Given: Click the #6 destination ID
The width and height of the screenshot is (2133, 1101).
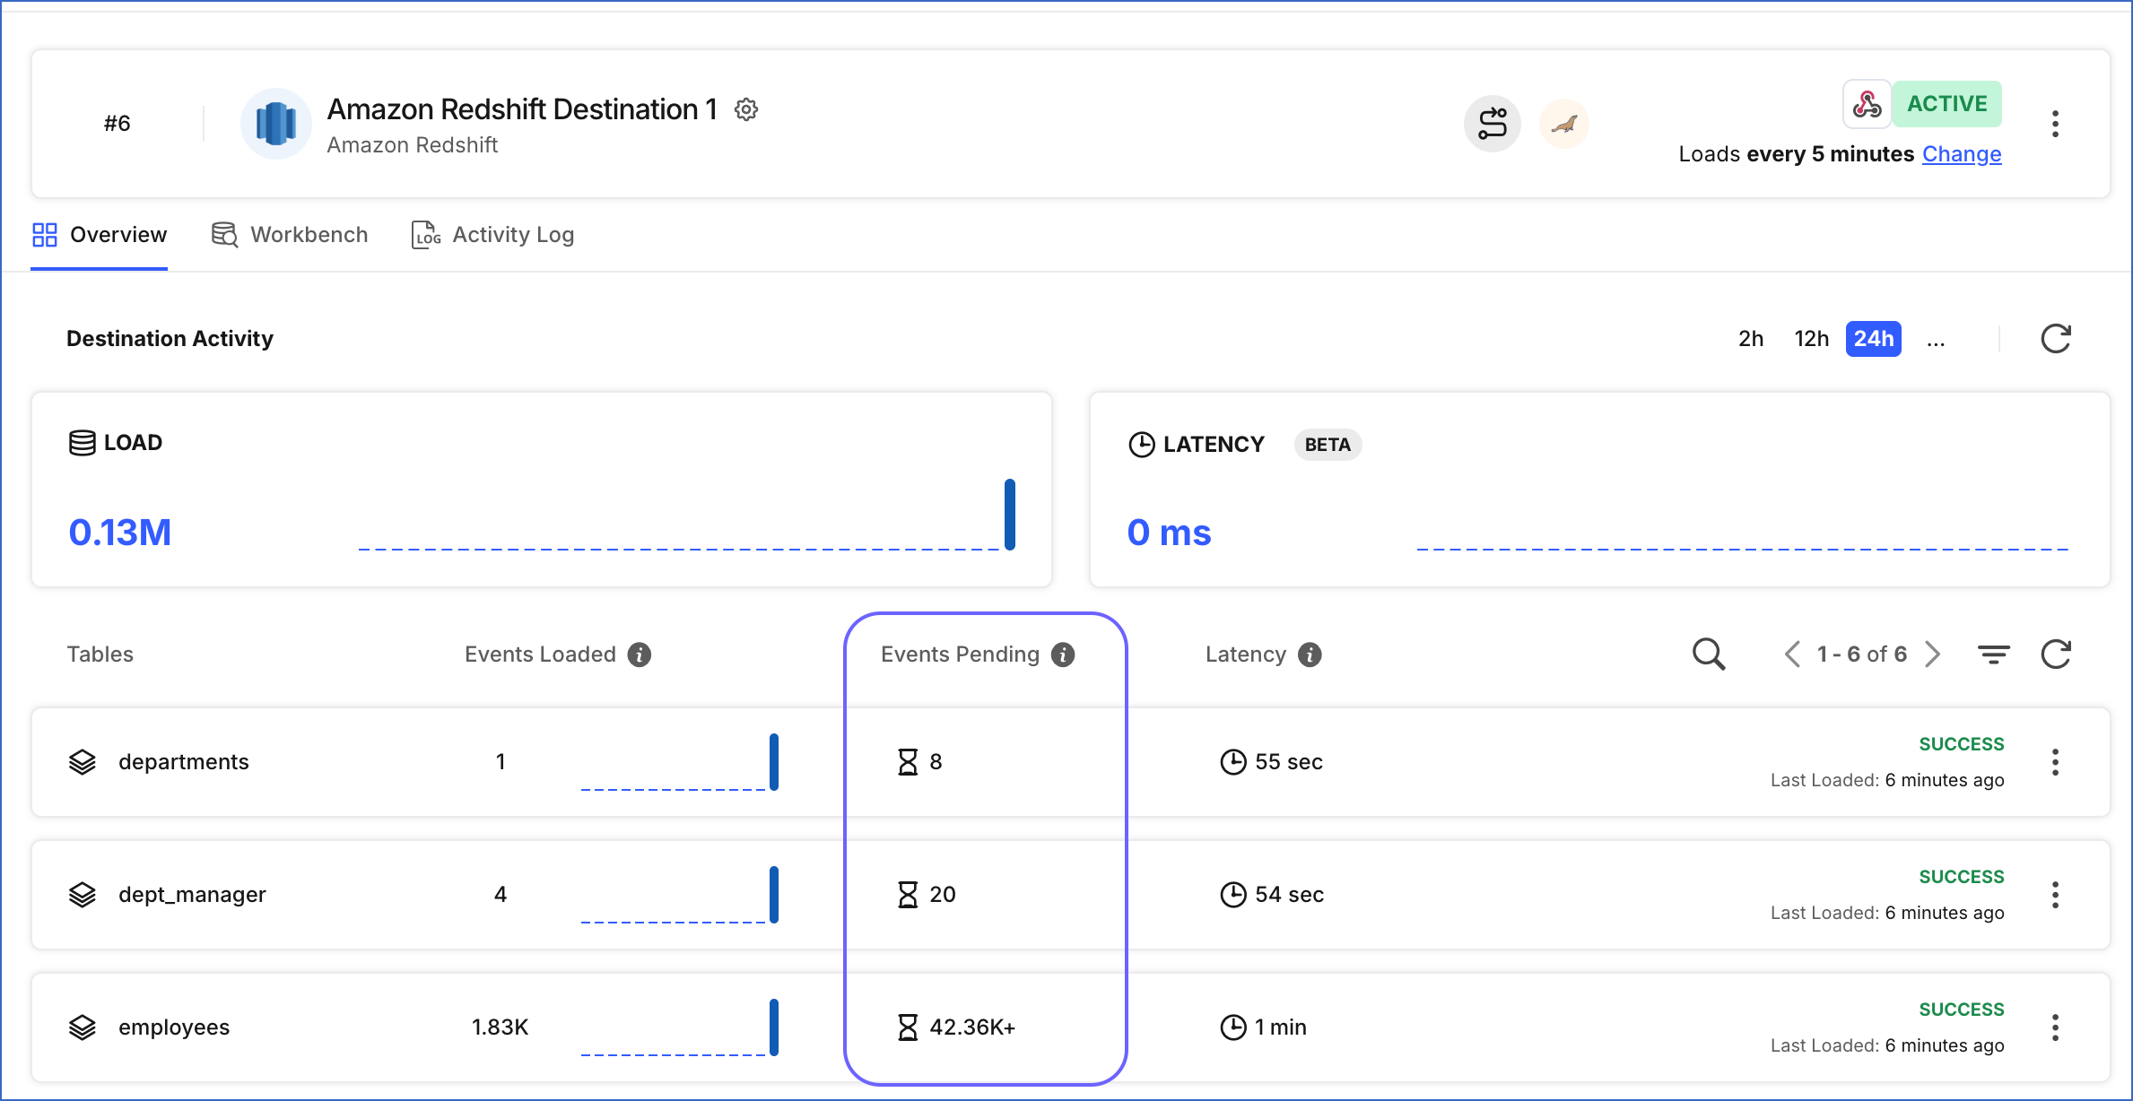Looking at the screenshot, I should click(x=117, y=123).
